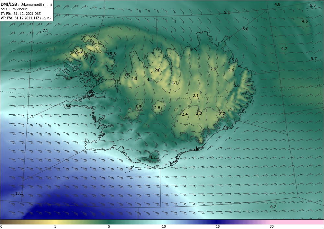Image resolution: width=324 pixels, height=229 pixels.
Task: Click the 'DMI/IGB : Úrkomumætti (mm)' title line
Action: pyautogui.click(x=26, y=5)
